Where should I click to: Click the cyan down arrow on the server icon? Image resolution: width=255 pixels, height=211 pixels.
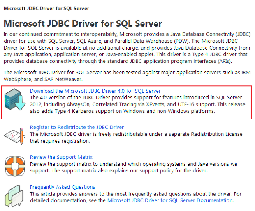[x=20, y=103]
